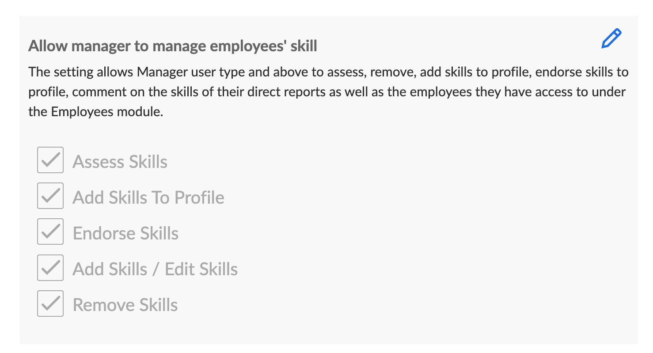This screenshot has width=653, height=353.
Task: Select the Remove Skills label text
Action: (125, 305)
